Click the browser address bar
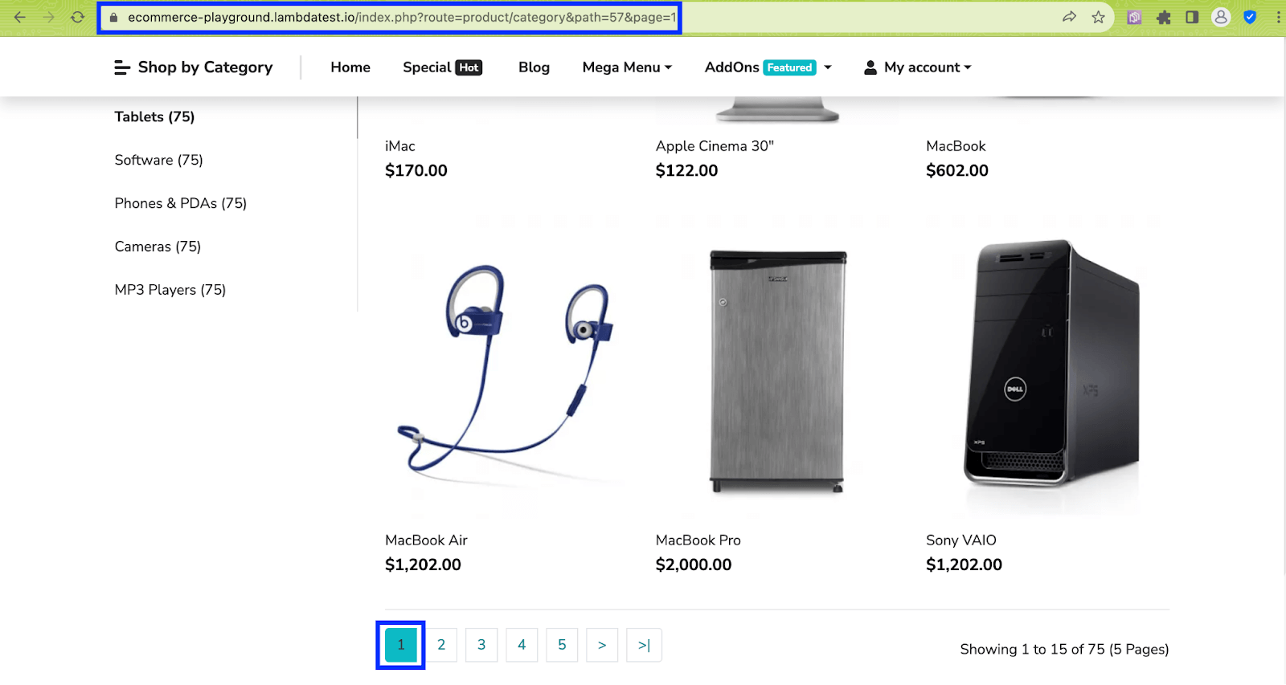Screen dimensions: 1286x685 click(x=402, y=17)
